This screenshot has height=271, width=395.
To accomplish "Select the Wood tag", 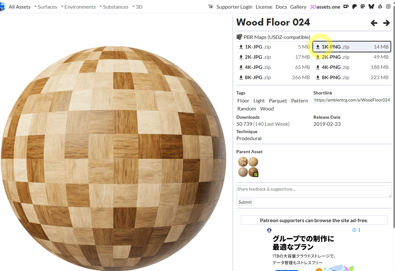I will pyautogui.click(x=267, y=109).
